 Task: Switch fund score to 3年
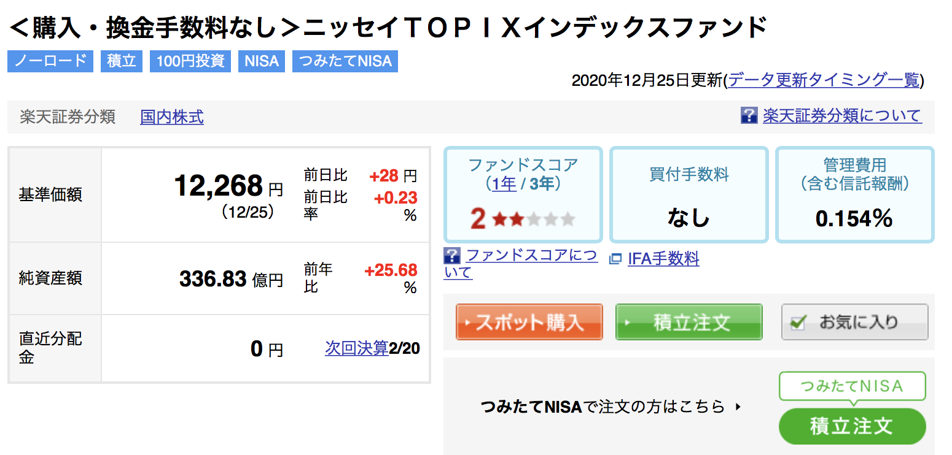click(542, 184)
